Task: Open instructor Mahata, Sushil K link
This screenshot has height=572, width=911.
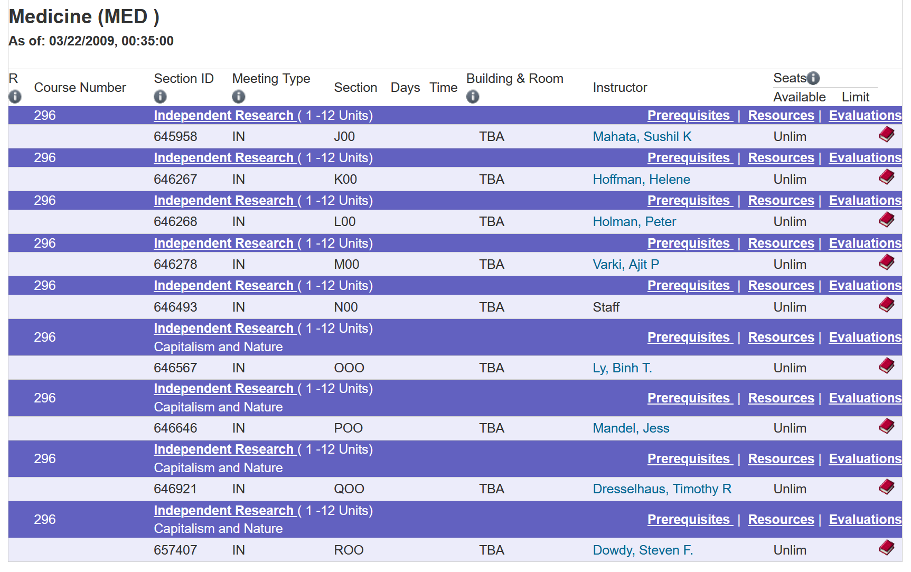Action: tap(642, 136)
